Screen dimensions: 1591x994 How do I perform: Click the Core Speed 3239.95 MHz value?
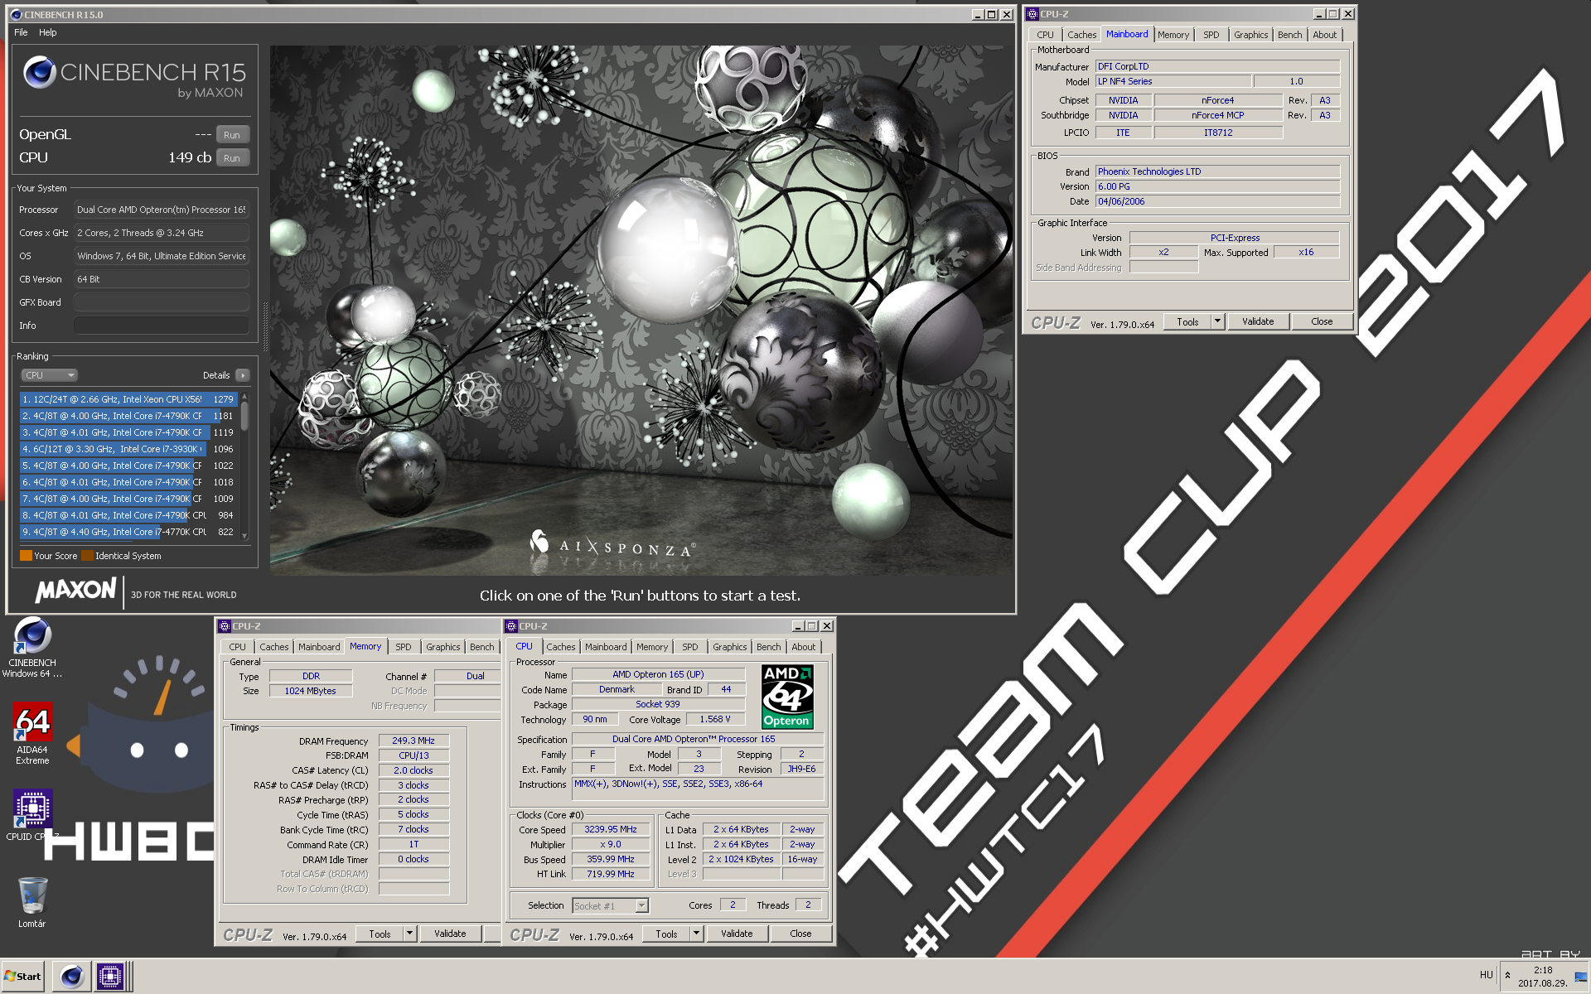tap(611, 829)
